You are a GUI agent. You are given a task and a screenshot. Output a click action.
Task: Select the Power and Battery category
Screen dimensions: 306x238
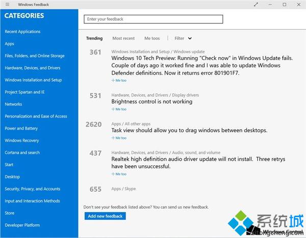pyautogui.click(x=21, y=129)
